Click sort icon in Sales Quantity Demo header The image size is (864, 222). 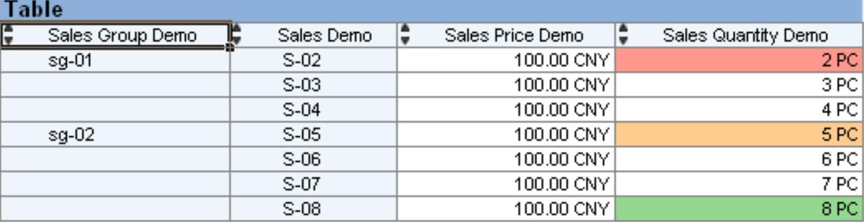point(624,35)
